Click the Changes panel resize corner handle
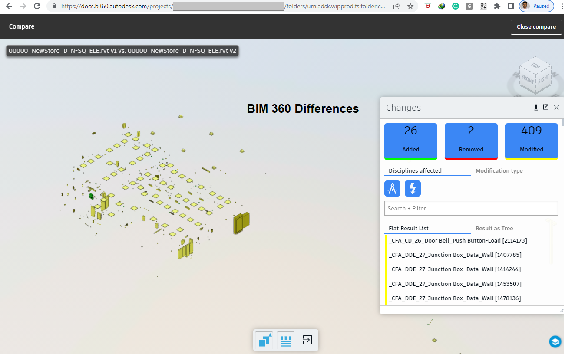 [x=561, y=311]
